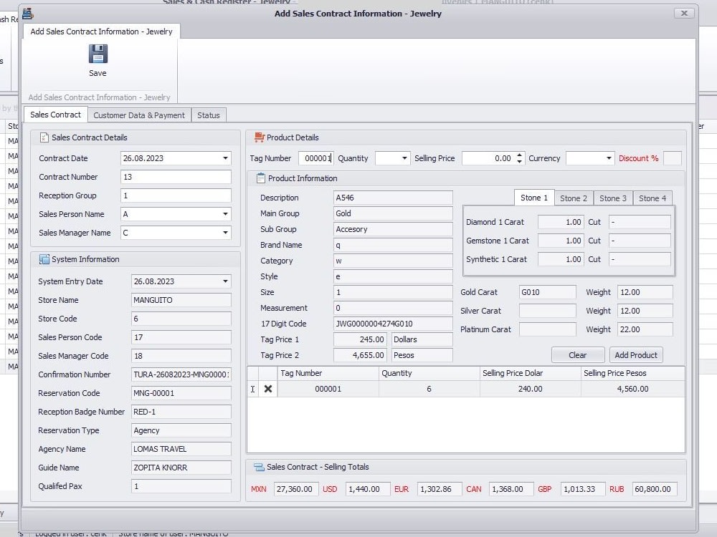
Task: Switch to the Customer Data & Payment tab
Action: pyautogui.click(x=139, y=115)
